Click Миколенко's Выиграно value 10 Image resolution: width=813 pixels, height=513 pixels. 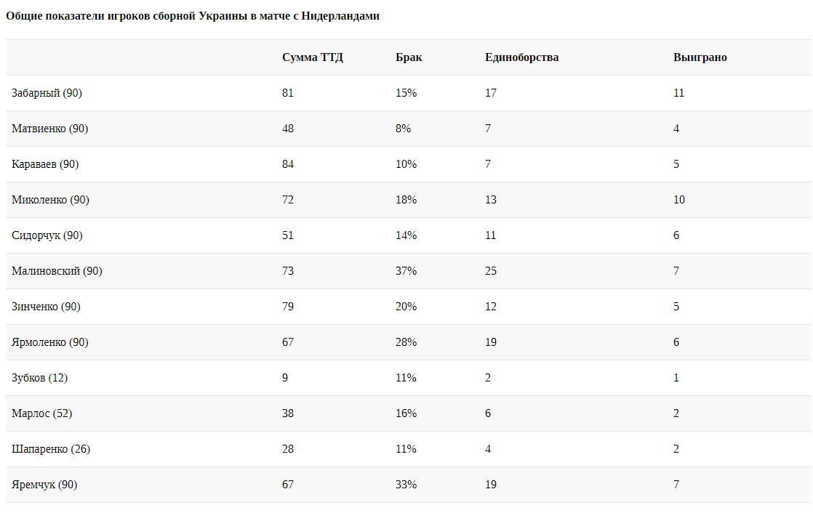(x=679, y=200)
